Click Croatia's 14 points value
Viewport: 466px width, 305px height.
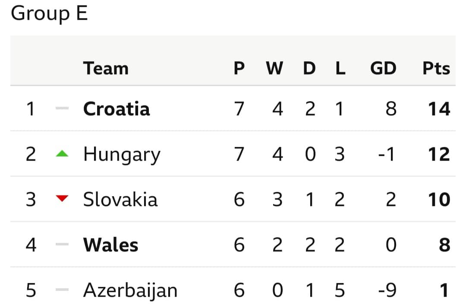coord(439,109)
